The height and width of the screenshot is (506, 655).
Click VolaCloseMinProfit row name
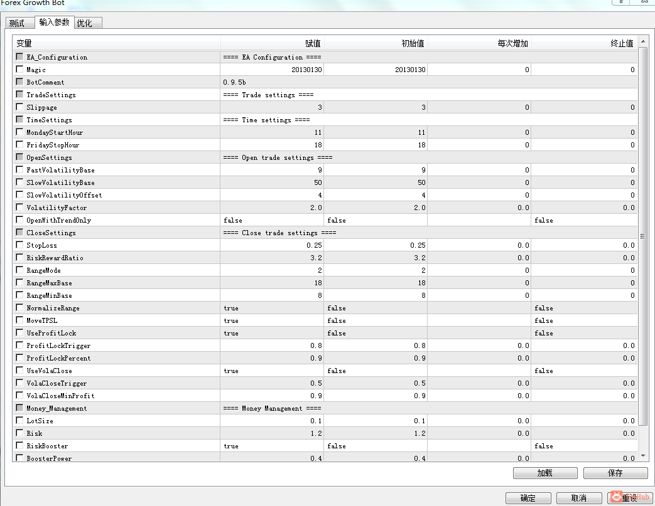(60, 396)
